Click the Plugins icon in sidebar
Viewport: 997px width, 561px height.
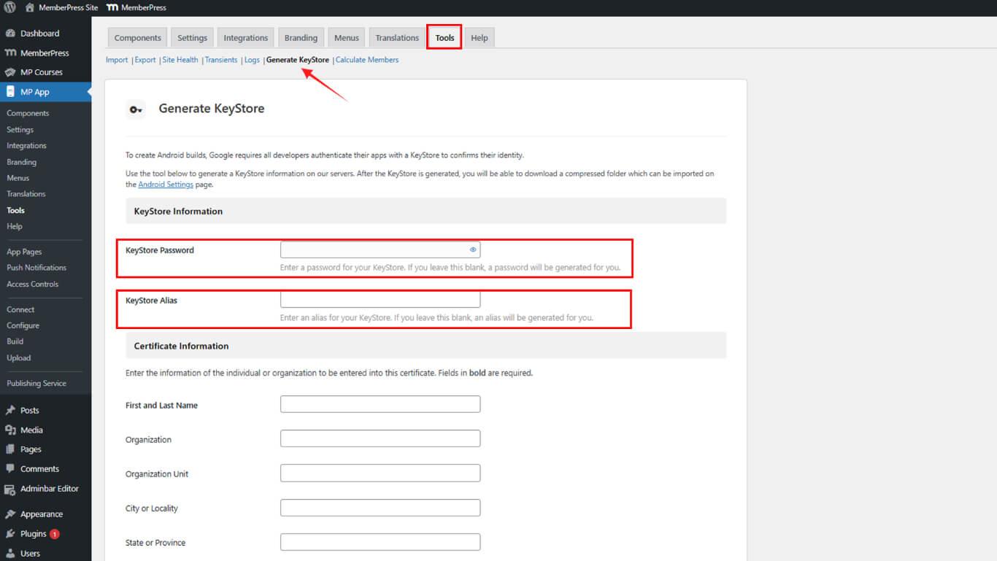click(x=10, y=534)
